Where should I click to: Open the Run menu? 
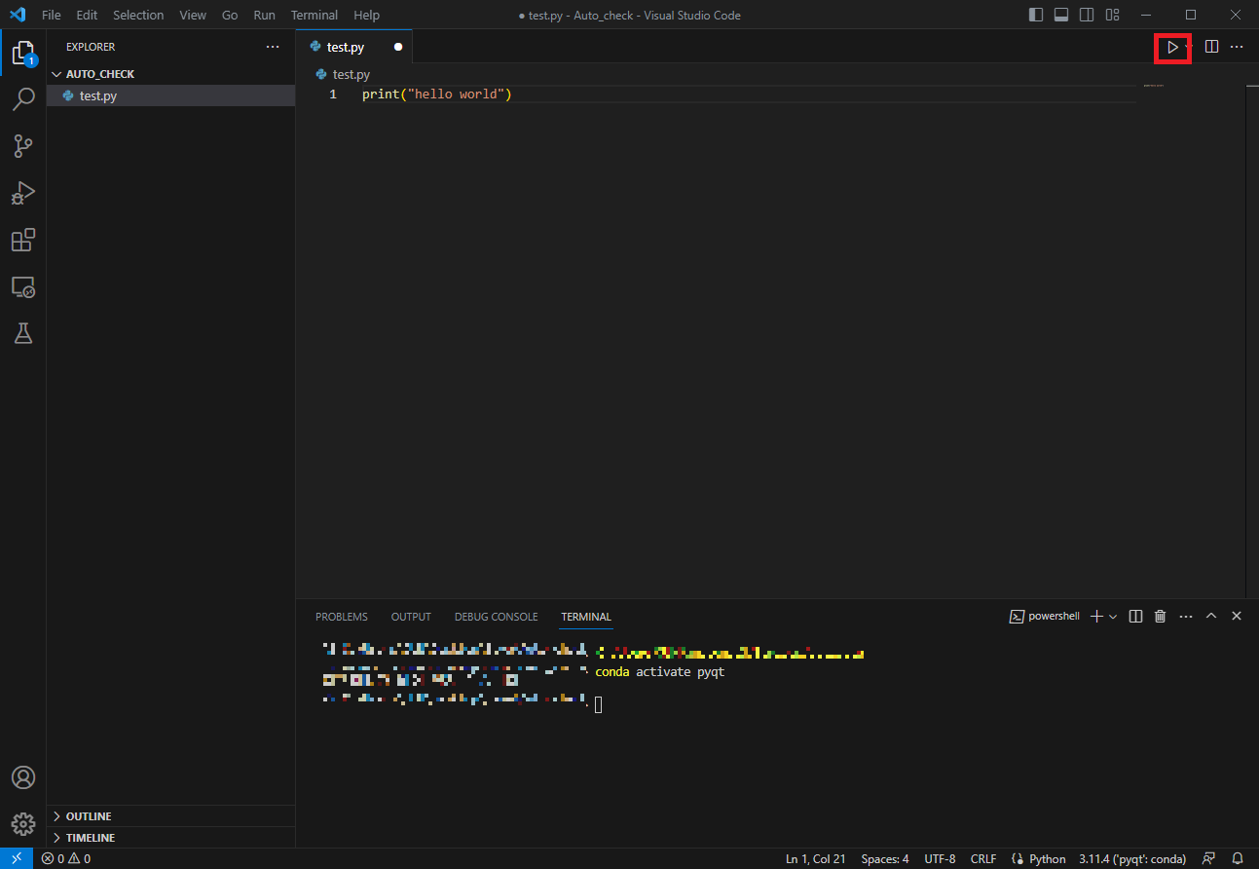tap(264, 16)
